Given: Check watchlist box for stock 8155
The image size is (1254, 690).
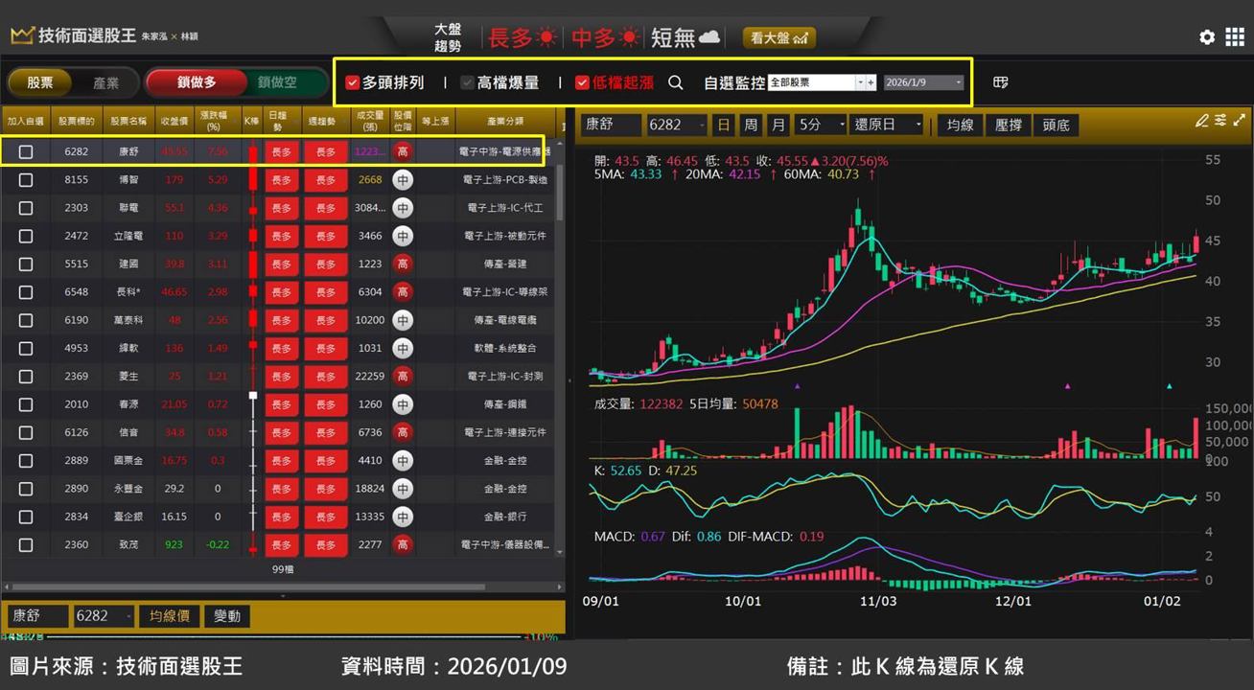Looking at the screenshot, I should tap(26, 179).
